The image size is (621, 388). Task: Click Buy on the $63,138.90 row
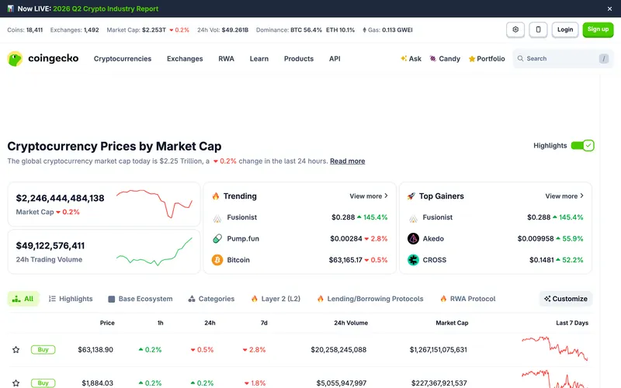43,350
